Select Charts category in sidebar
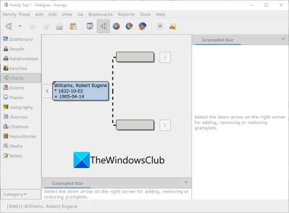Image resolution: width=289 pixels, height=213 pixels. [x=21, y=78]
